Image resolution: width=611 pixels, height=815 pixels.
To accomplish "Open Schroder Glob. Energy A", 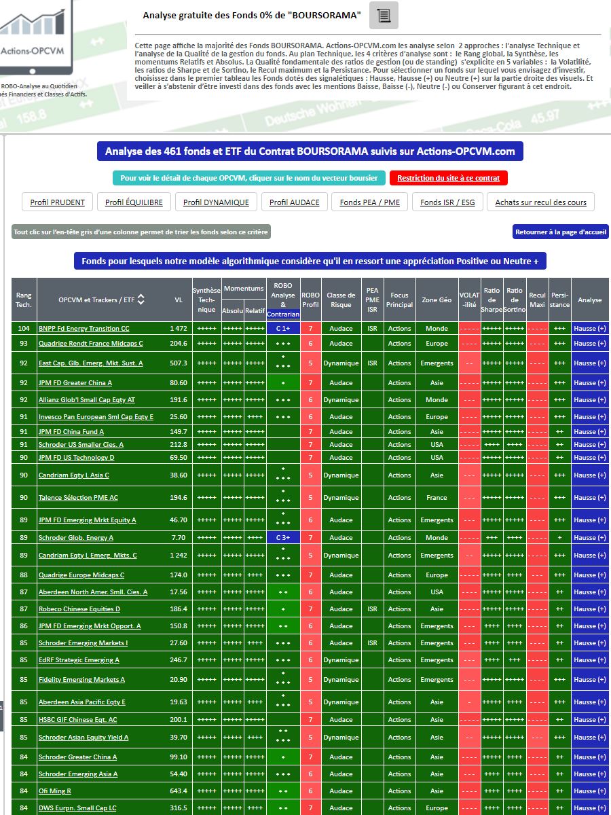I will (75, 538).
